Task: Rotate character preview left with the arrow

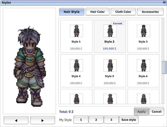Action: click(x=16, y=120)
